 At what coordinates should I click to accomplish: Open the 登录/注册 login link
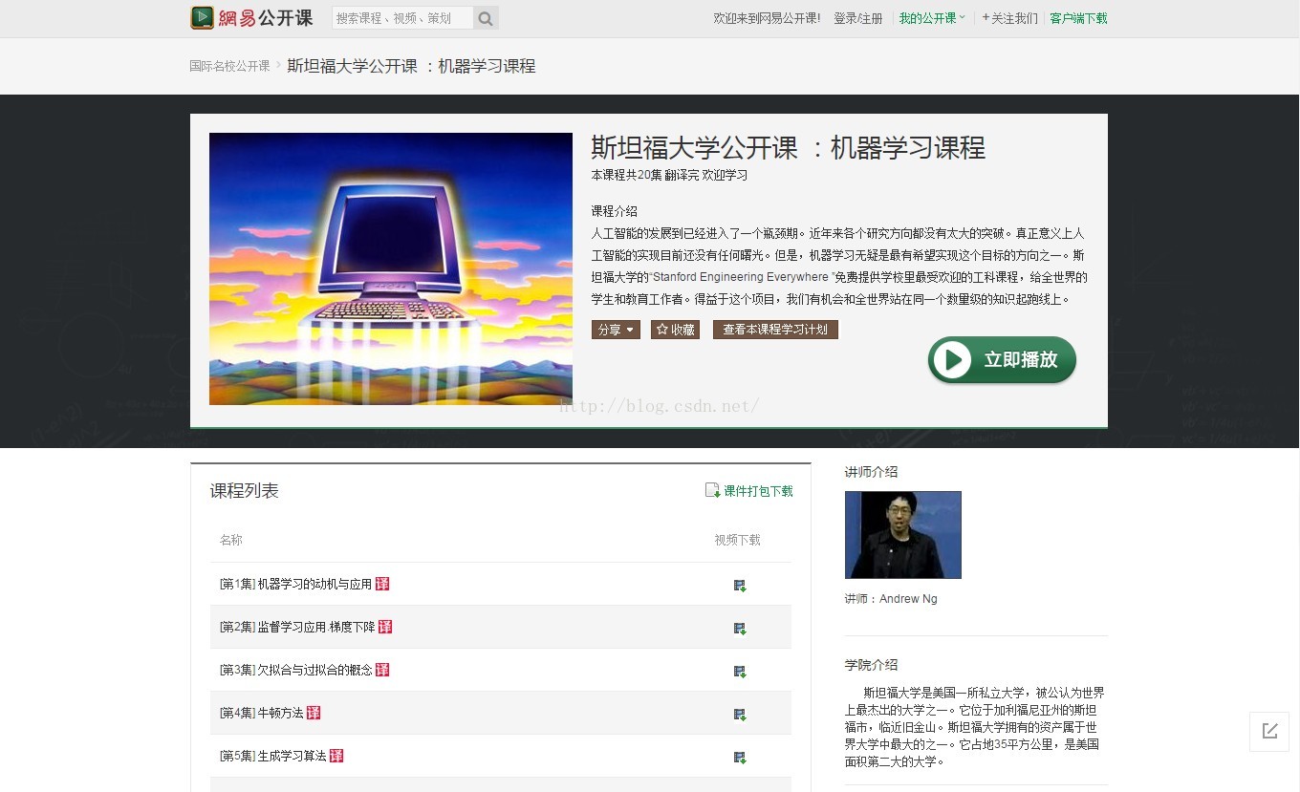(858, 18)
